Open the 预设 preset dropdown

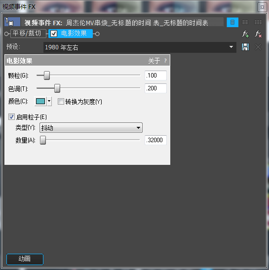click(x=140, y=47)
